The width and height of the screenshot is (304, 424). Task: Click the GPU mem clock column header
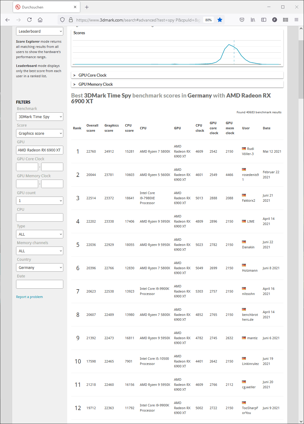click(230, 128)
